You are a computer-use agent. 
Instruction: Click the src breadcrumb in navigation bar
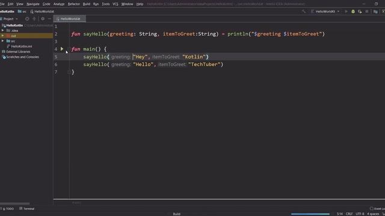pyautogui.click(x=22, y=11)
